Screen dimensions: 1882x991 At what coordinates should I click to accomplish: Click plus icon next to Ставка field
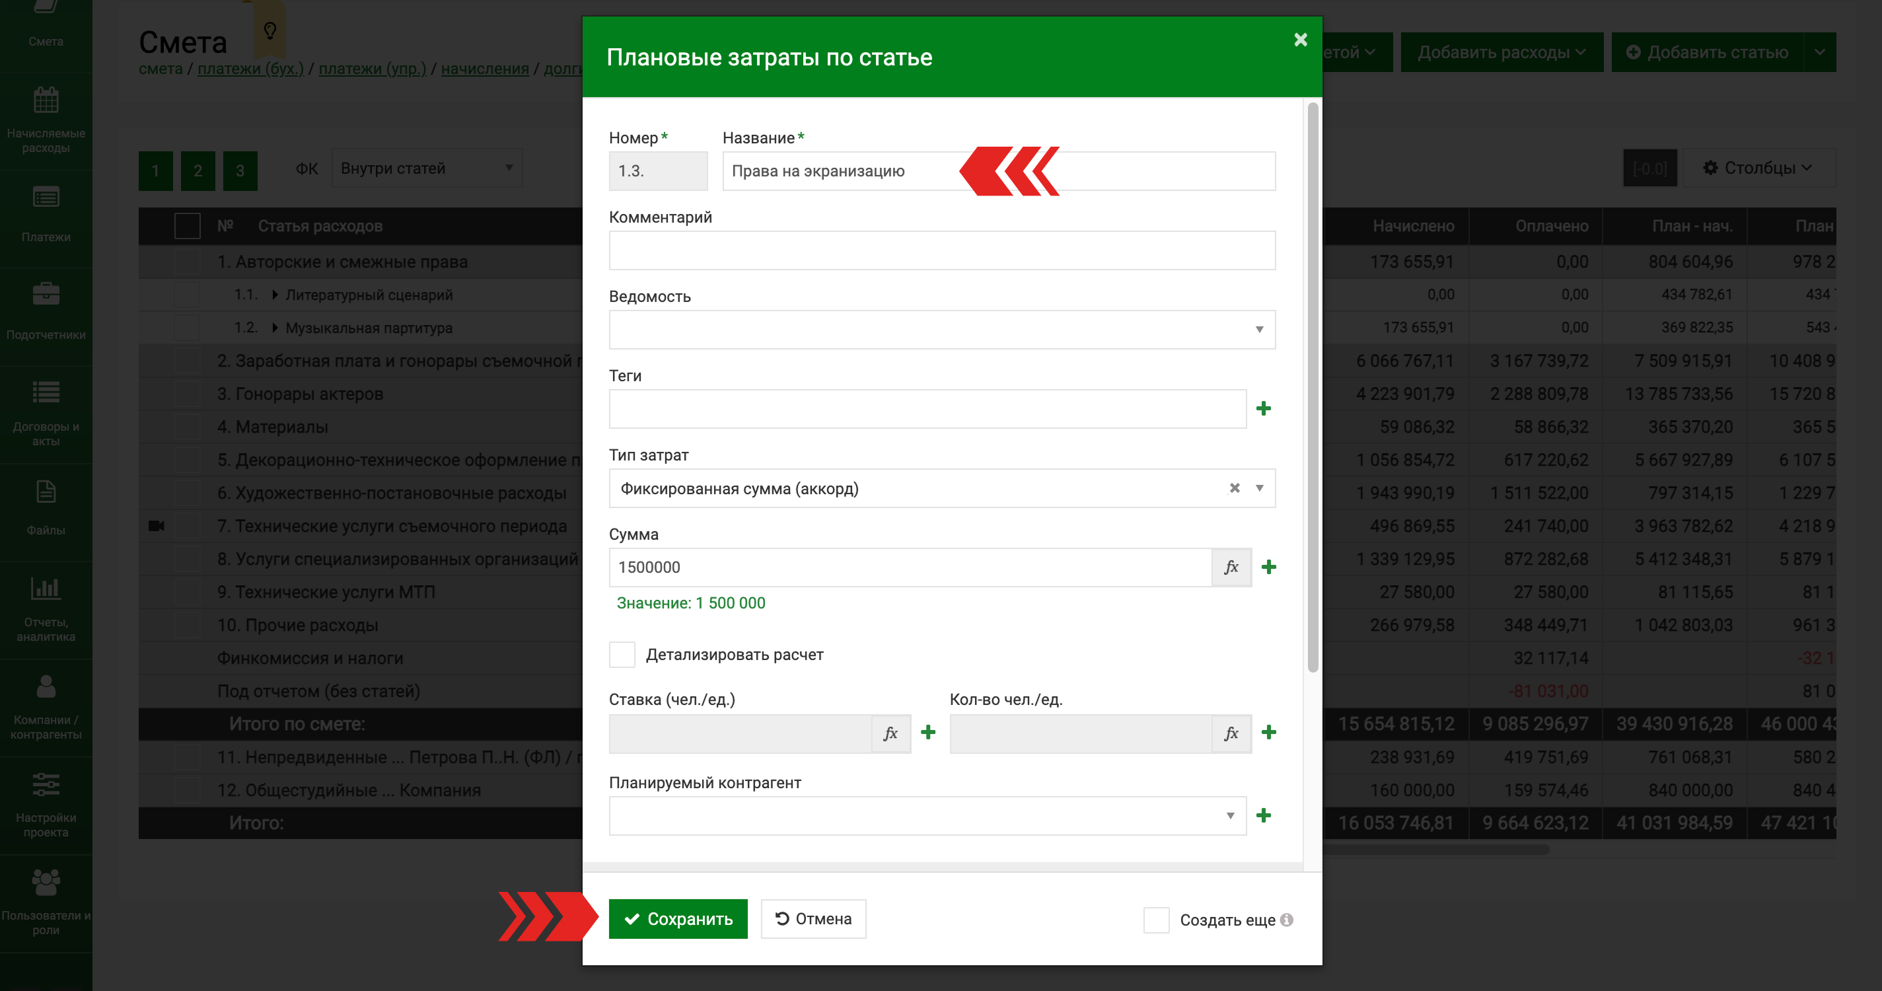(928, 732)
